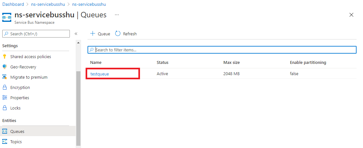
Task: Click the Locks padlock icon
Action: (x=5, y=108)
